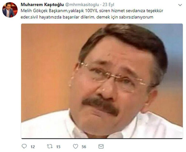Screen dimensions: 186x152
Task: View the 56 likes count
Action: [x=84, y=147]
